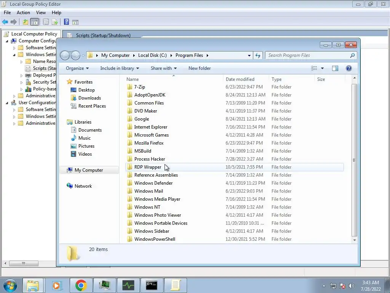Open view options dropdown arrow
The height and width of the screenshot is (293, 390).
(322, 68)
